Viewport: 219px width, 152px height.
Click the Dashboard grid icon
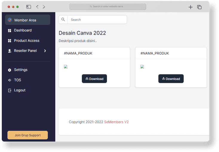[10, 30]
